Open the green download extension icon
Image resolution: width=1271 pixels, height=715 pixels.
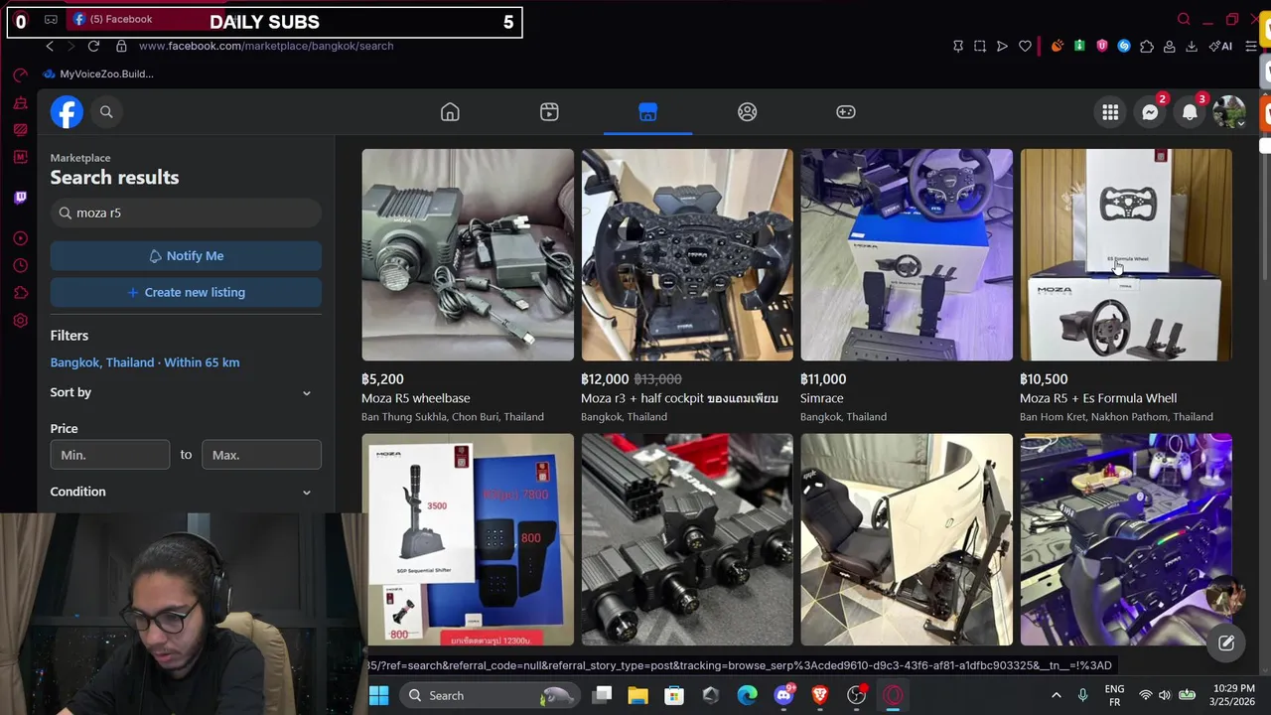coord(1079,46)
